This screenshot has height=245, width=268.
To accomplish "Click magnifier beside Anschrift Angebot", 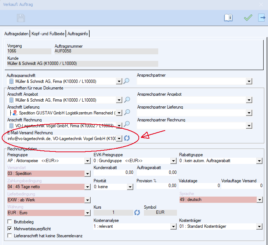I will click(x=127, y=100).
